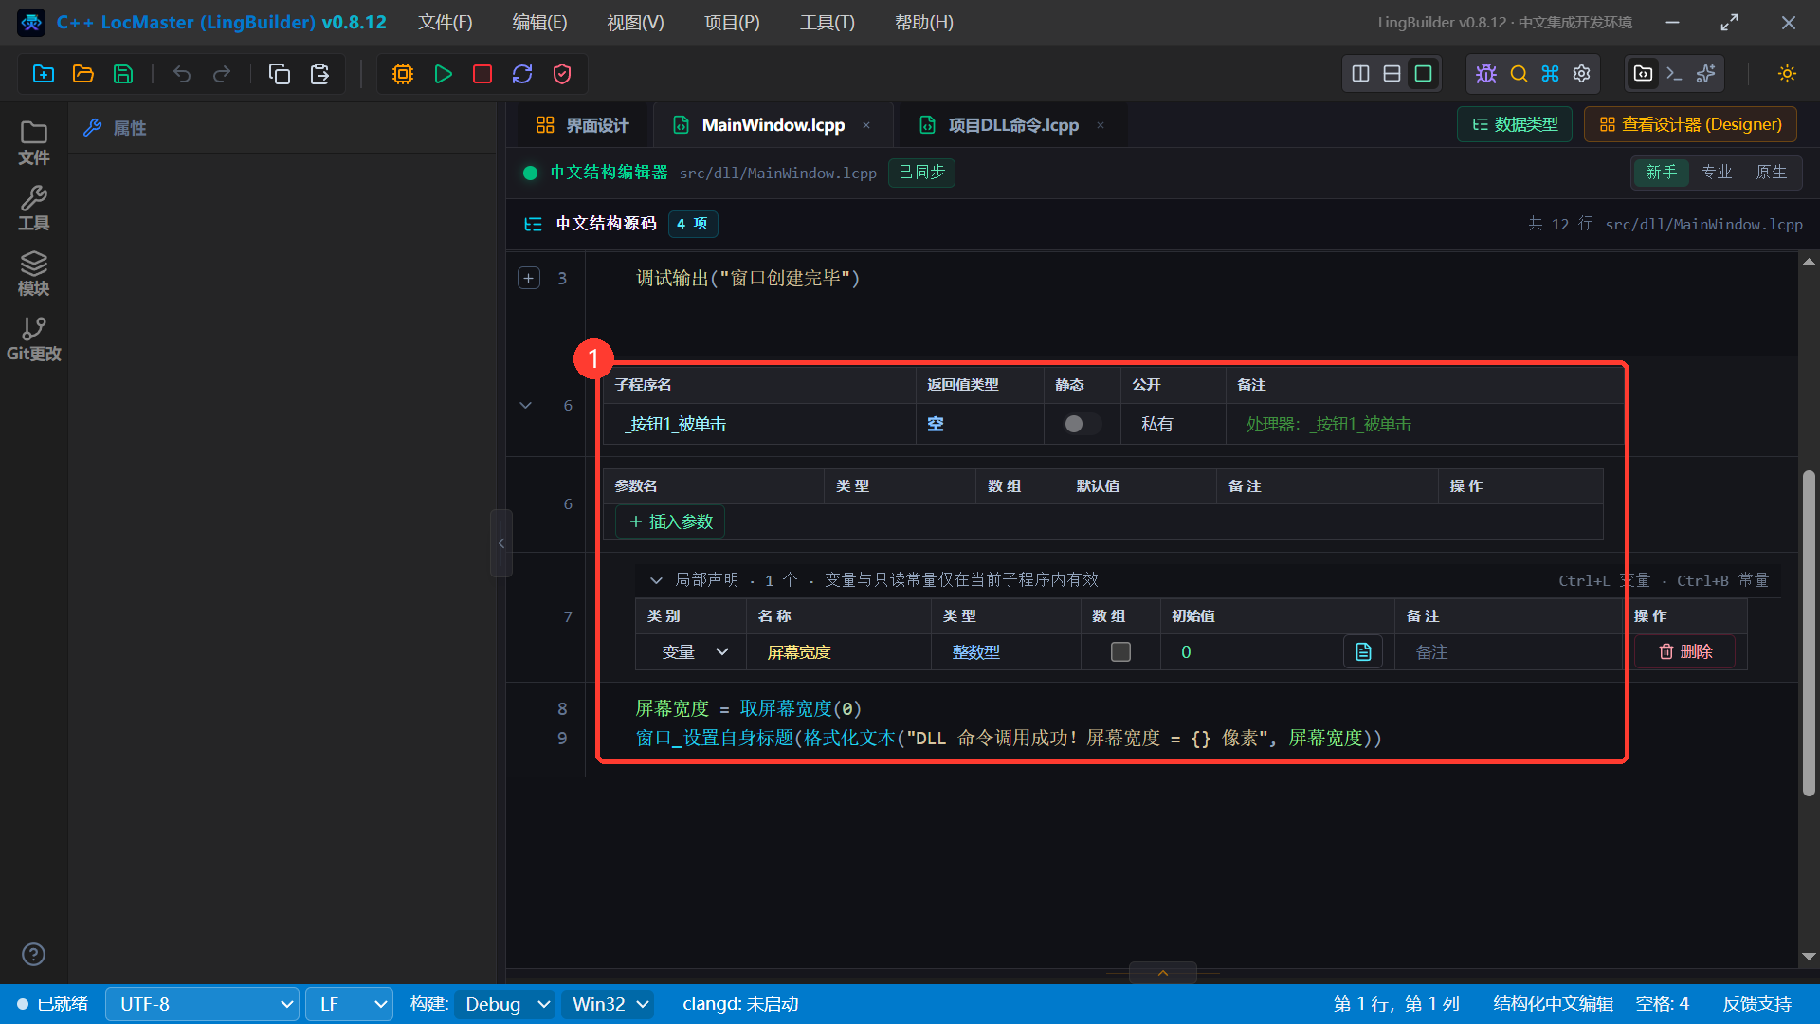Screen dimensions: 1820x1024
Task: Click the purple refresh rebuild icon
Action: pos(522,74)
